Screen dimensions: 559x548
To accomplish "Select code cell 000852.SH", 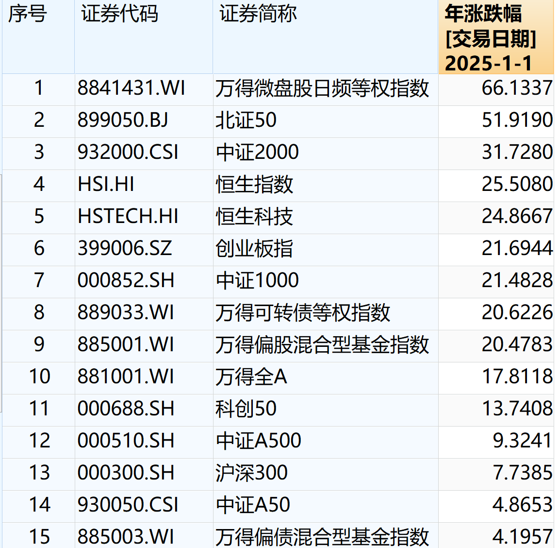I will point(144,282).
